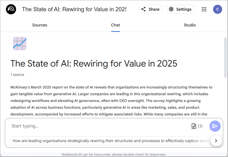Click the notebook title in header
Screen dimensions: 228x157
pos(74,9)
